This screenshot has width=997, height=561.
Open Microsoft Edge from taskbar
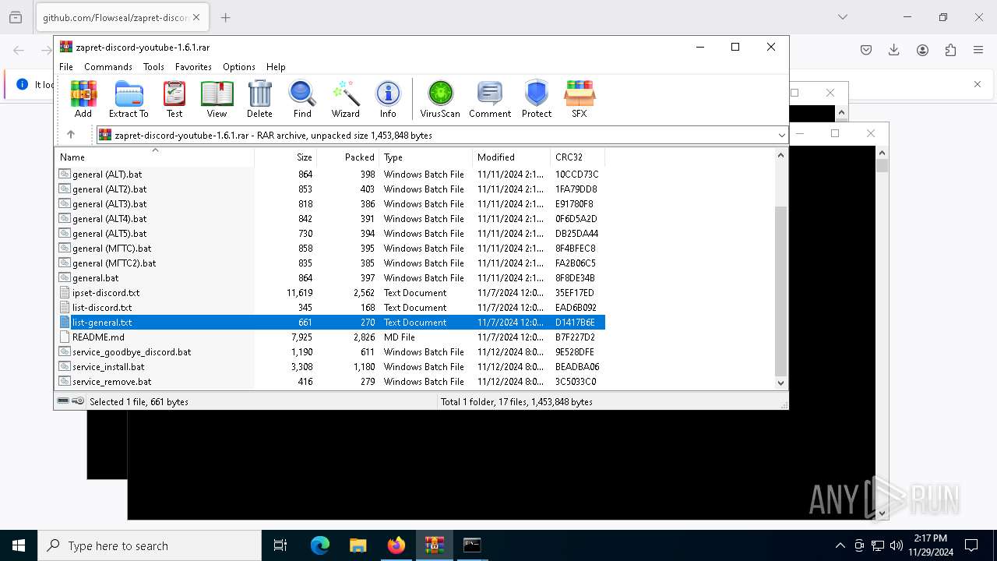pos(320,545)
